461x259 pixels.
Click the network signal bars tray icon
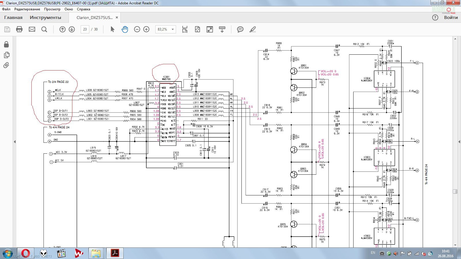[x=417, y=254]
